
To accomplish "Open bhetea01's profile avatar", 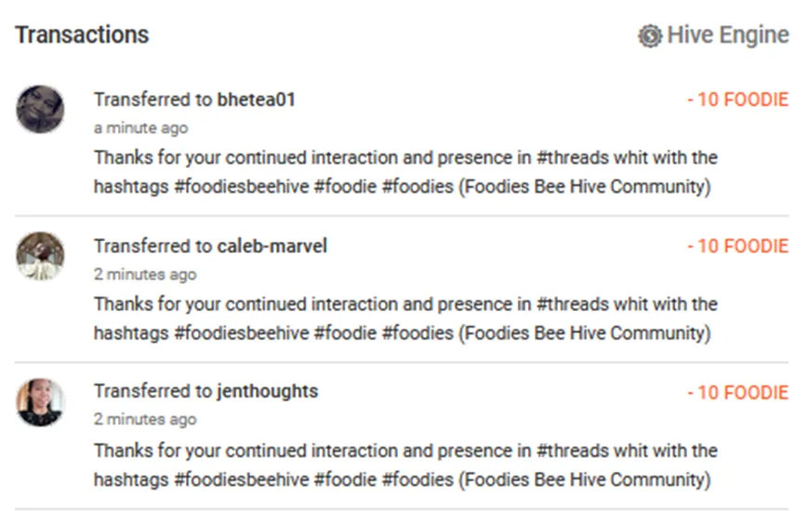I will 40,109.
